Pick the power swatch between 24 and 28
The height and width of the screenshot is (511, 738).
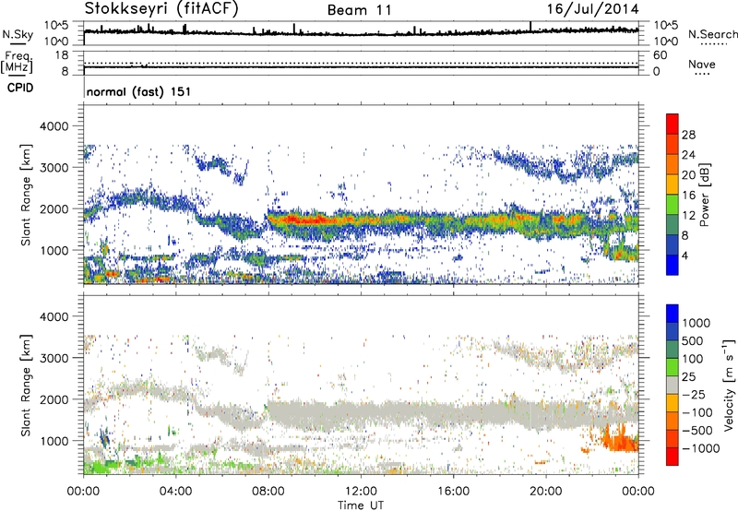[673, 145]
